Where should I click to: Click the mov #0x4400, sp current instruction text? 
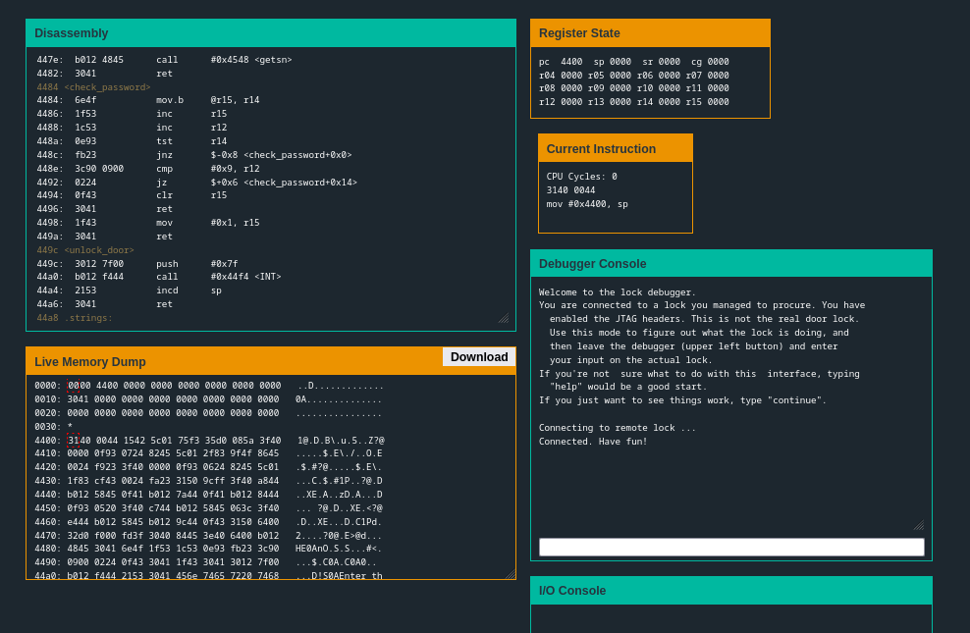(x=587, y=204)
